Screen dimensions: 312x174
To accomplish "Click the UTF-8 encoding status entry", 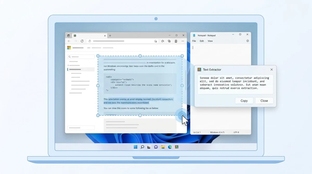I will click(x=236, y=132).
